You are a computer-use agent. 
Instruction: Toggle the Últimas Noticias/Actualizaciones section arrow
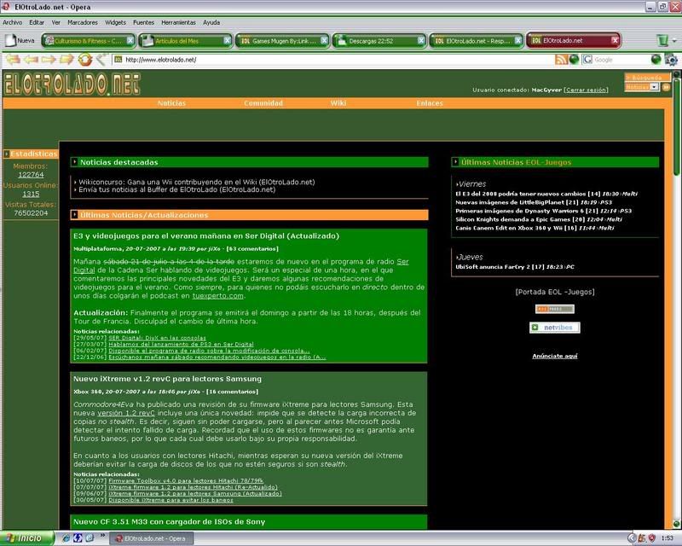[75, 215]
